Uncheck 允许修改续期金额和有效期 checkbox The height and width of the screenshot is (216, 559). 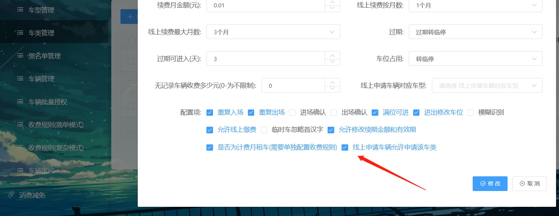tap(331, 130)
